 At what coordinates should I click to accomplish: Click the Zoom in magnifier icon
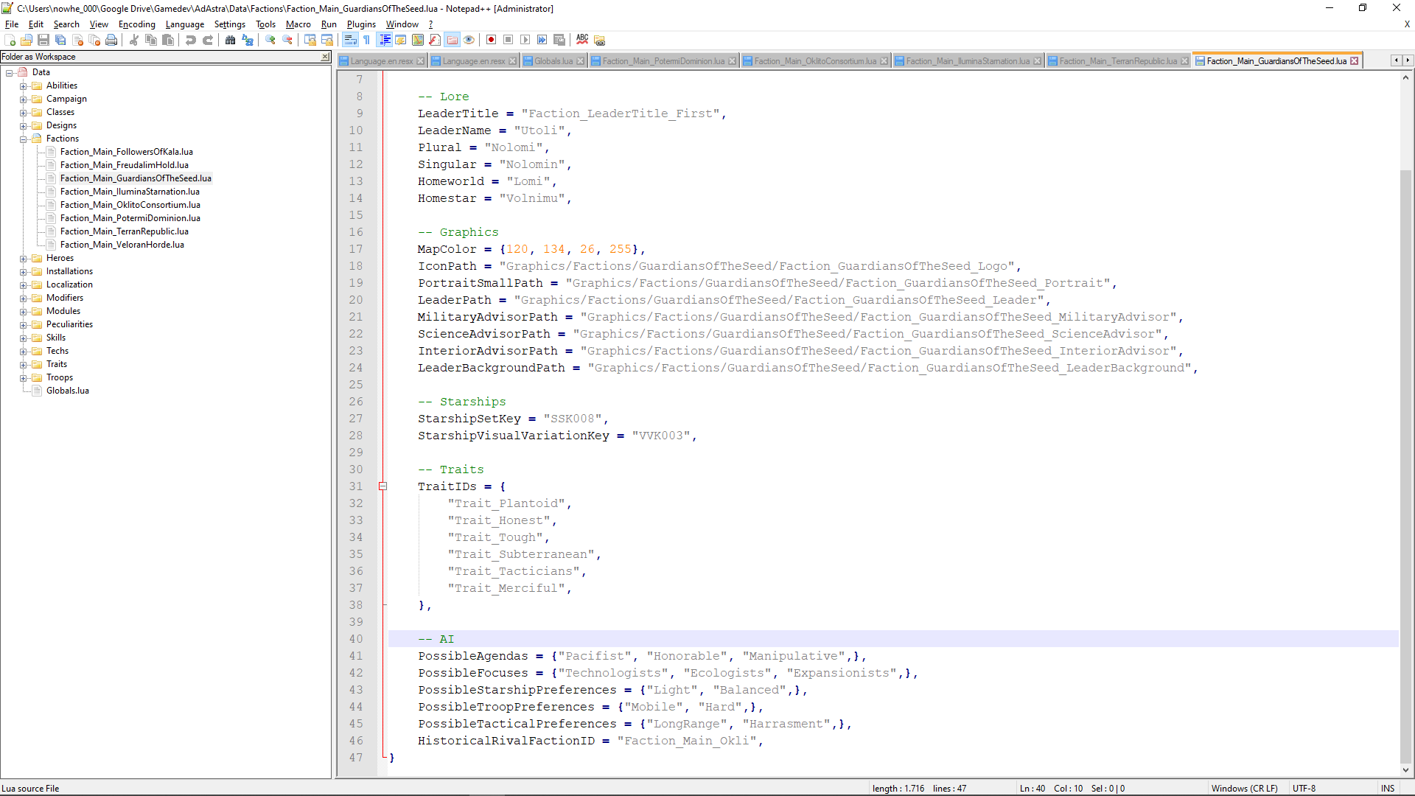pos(270,40)
